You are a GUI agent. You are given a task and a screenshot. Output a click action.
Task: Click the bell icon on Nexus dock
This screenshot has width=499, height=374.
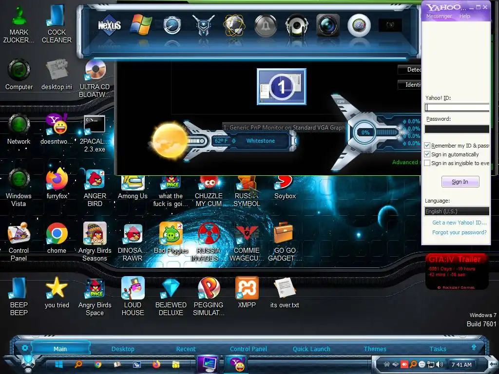(266, 26)
